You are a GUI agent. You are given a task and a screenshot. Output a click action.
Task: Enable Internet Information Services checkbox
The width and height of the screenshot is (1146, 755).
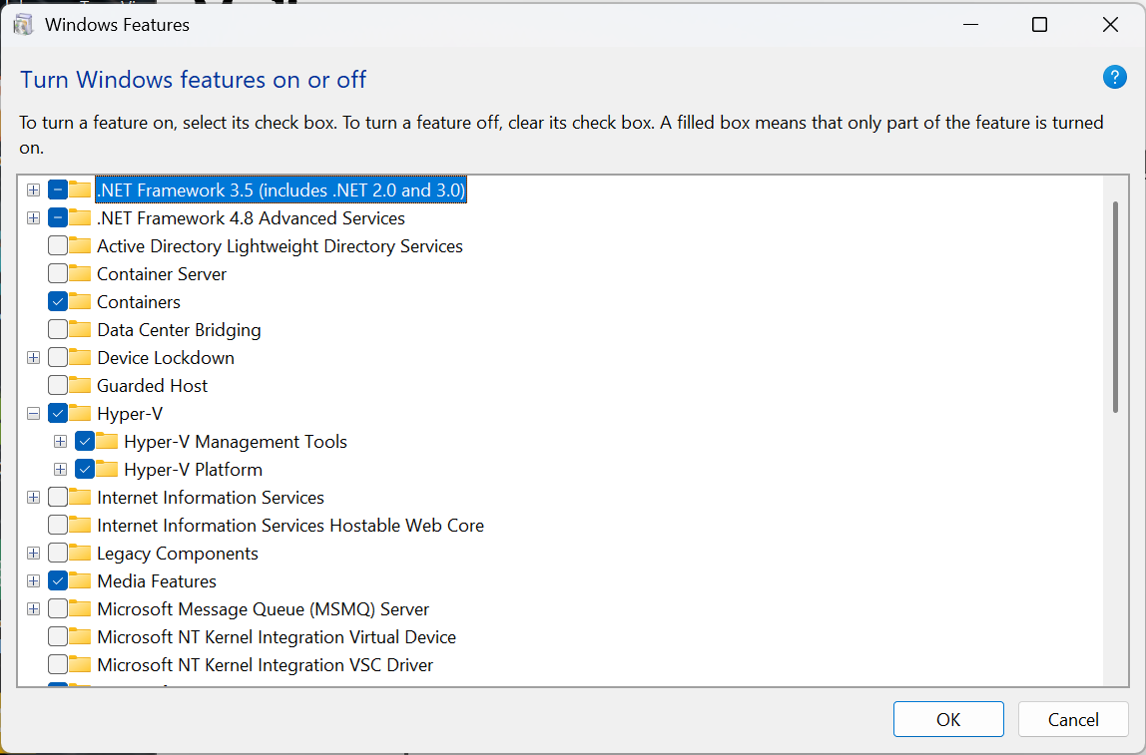click(58, 497)
